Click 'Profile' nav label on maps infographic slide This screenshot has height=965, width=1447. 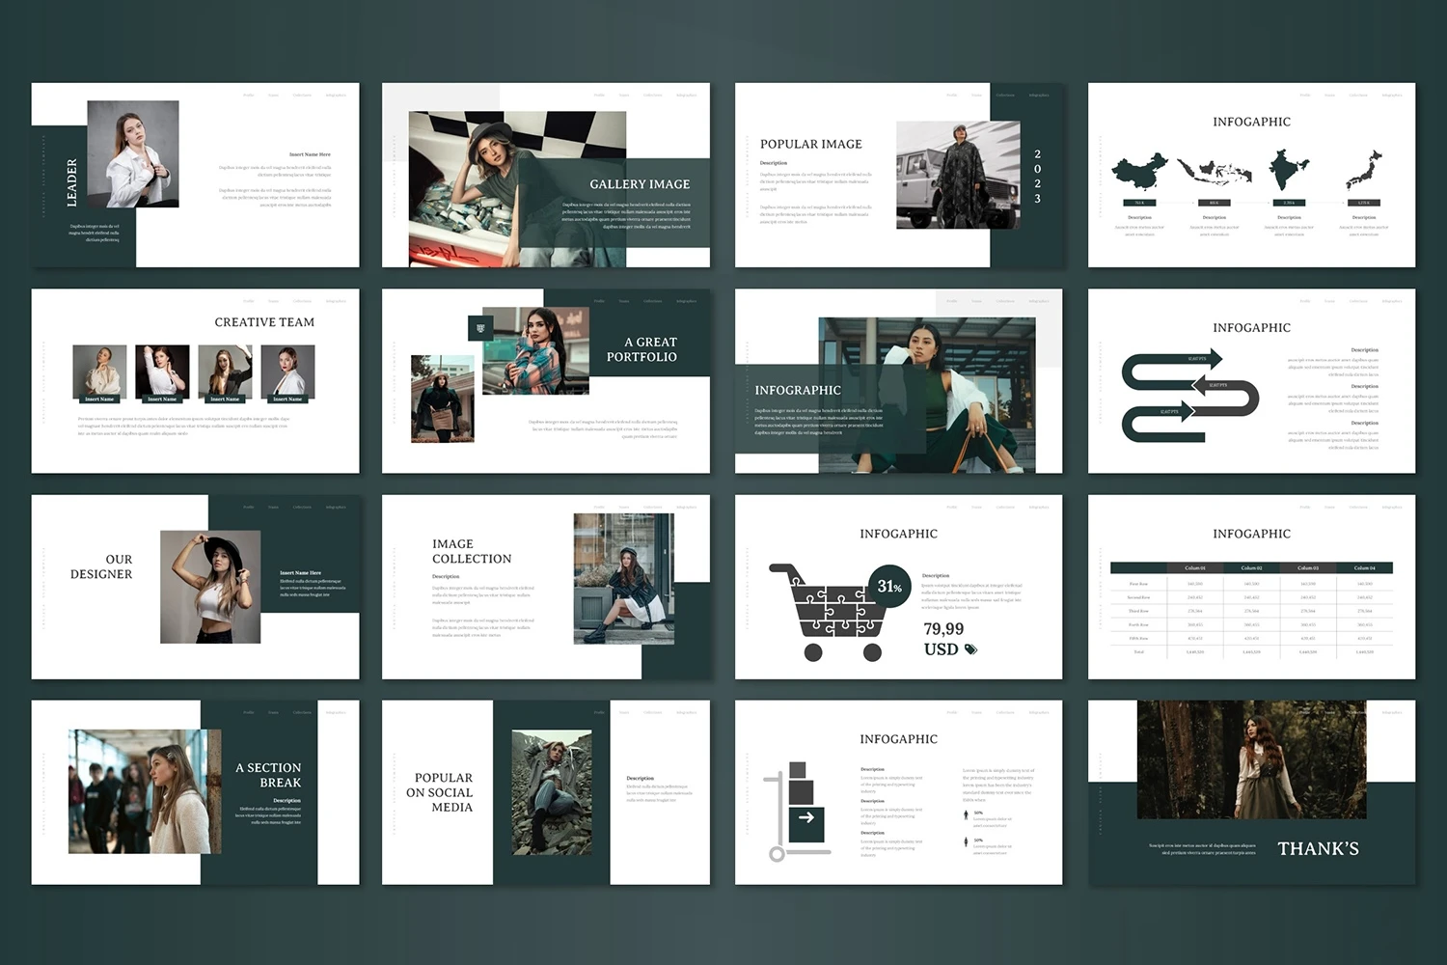1304,96
